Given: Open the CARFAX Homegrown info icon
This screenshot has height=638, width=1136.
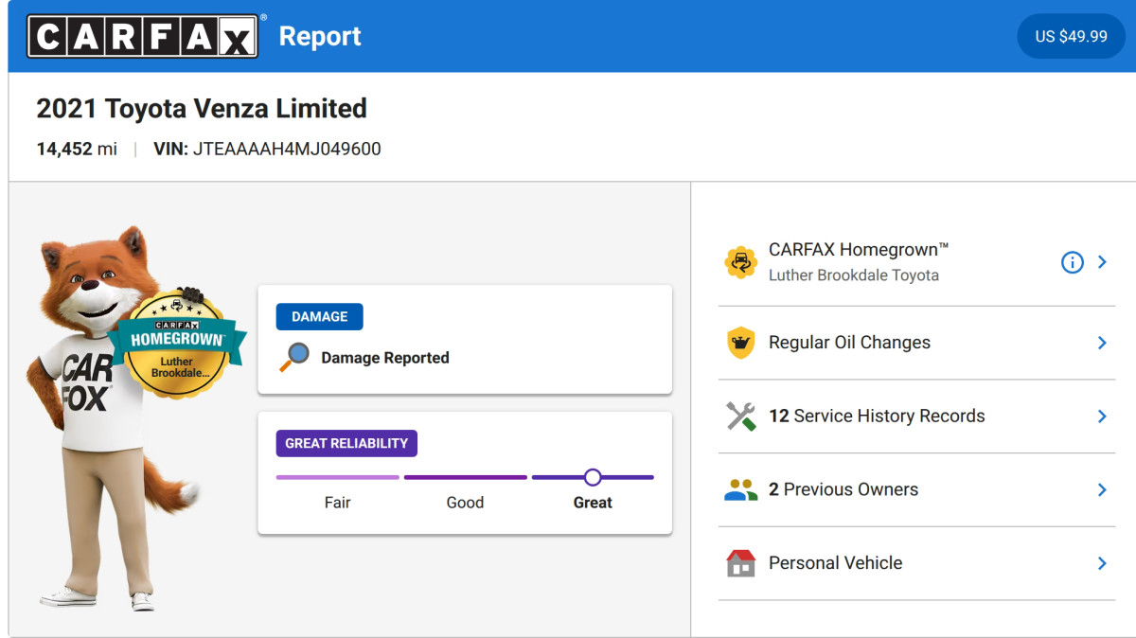Looking at the screenshot, I should click(x=1072, y=262).
